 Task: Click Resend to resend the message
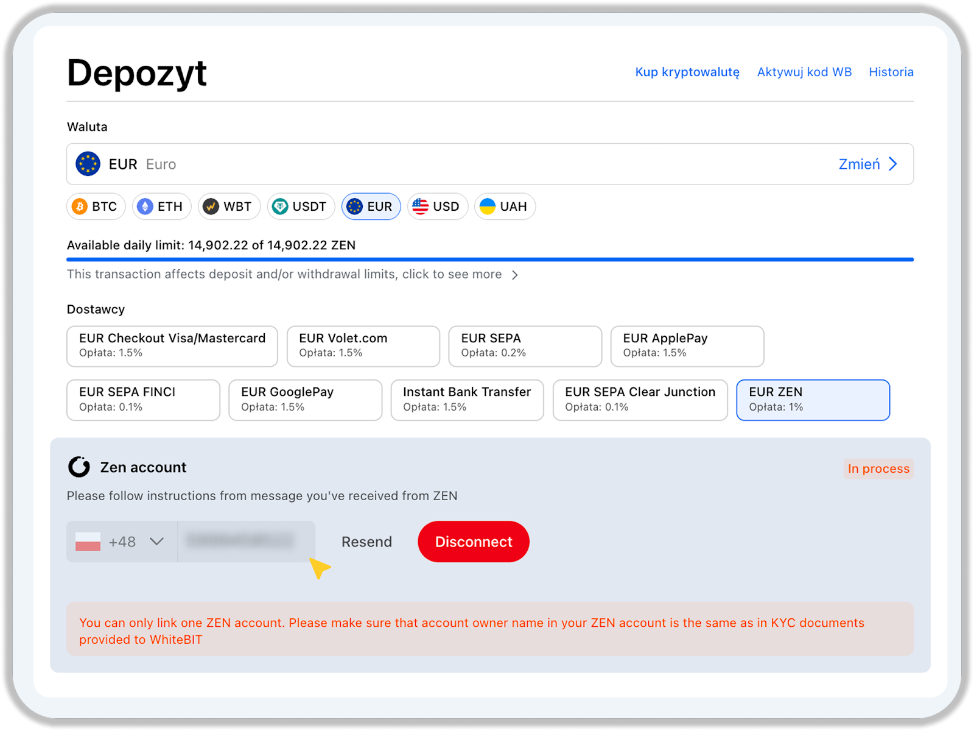[x=366, y=542]
